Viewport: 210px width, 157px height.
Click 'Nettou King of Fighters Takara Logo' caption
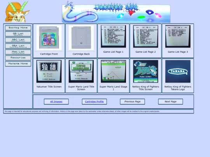pyautogui.click(x=178, y=88)
